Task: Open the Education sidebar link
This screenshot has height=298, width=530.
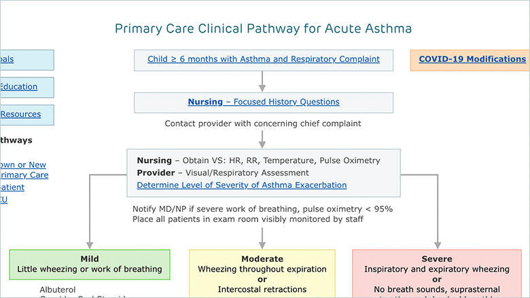Action: tap(18, 87)
